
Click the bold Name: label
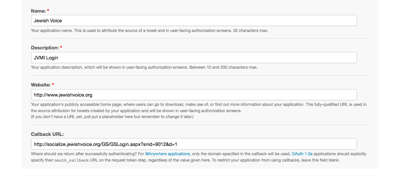(38, 11)
